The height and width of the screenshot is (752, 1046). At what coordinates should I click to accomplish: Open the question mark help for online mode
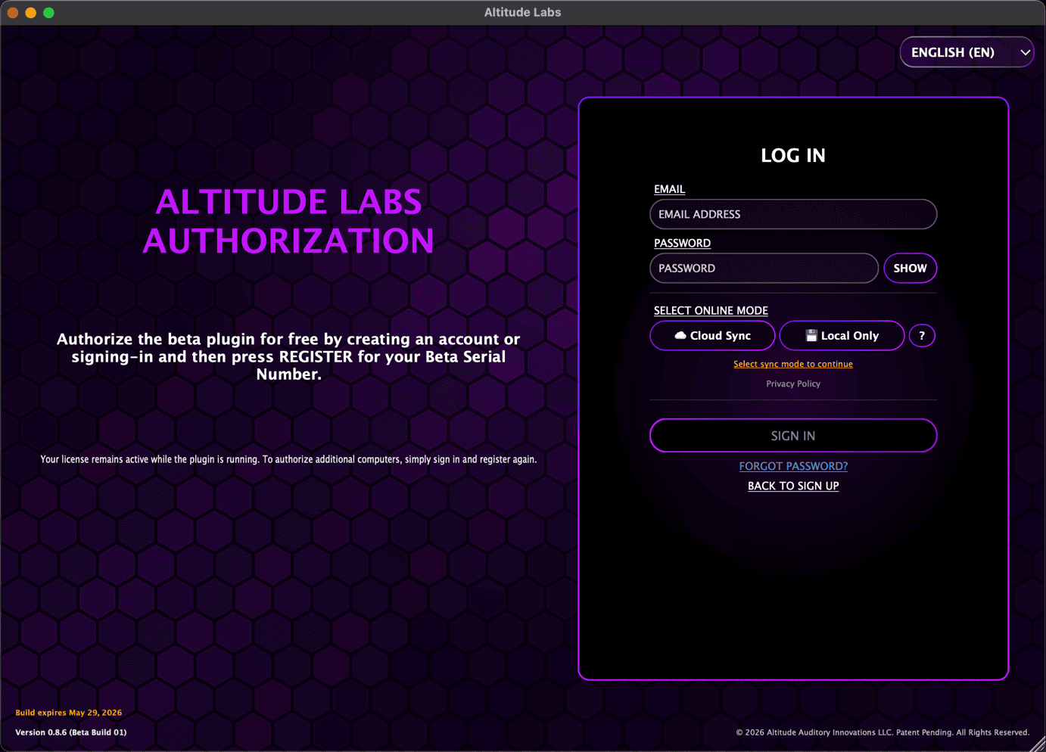pos(921,335)
